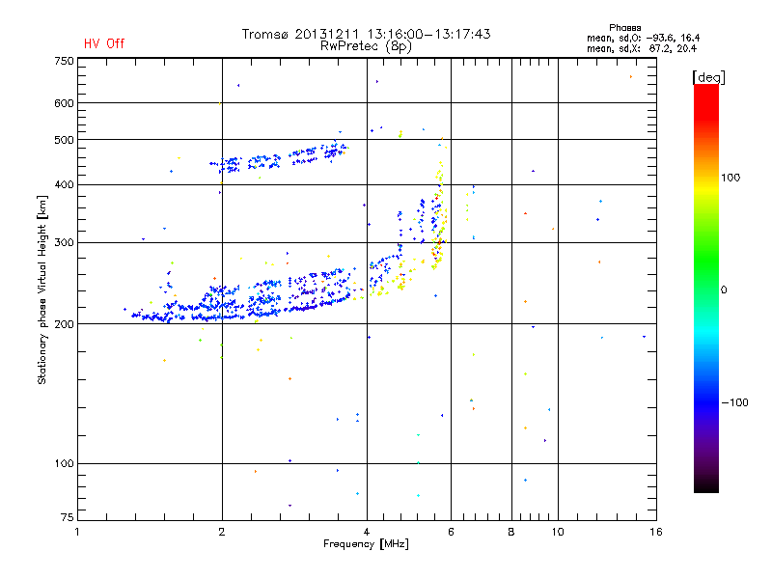The height and width of the screenshot is (579, 772).
Task: Click the y-axis label '75'
Action: (68, 517)
